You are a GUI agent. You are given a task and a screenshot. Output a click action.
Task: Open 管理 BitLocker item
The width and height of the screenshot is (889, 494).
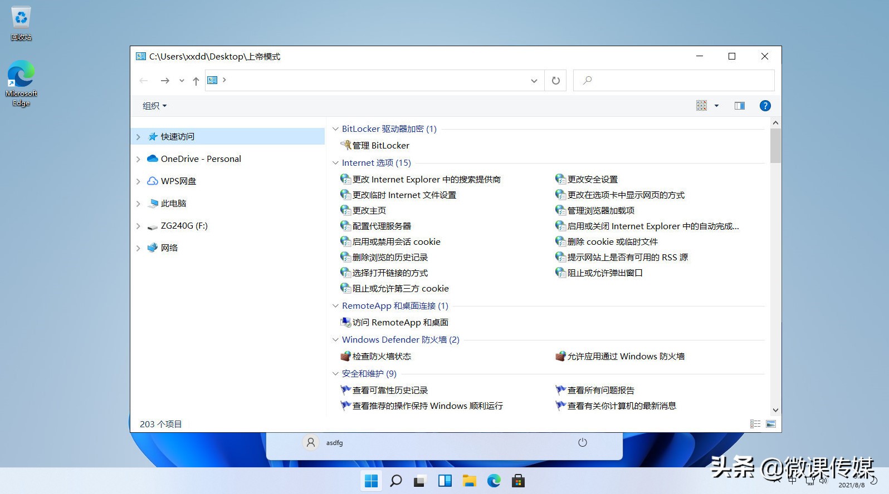[375, 145]
